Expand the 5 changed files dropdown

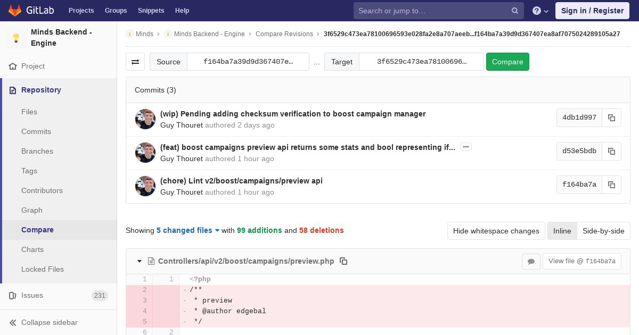(187, 230)
